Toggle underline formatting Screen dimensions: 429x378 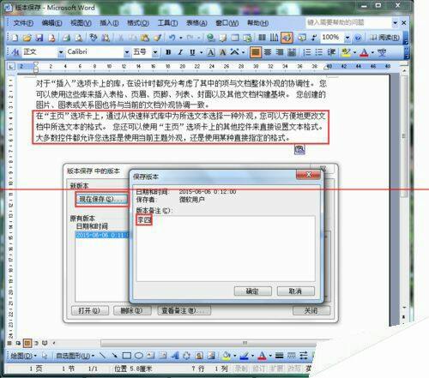click(x=192, y=52)
